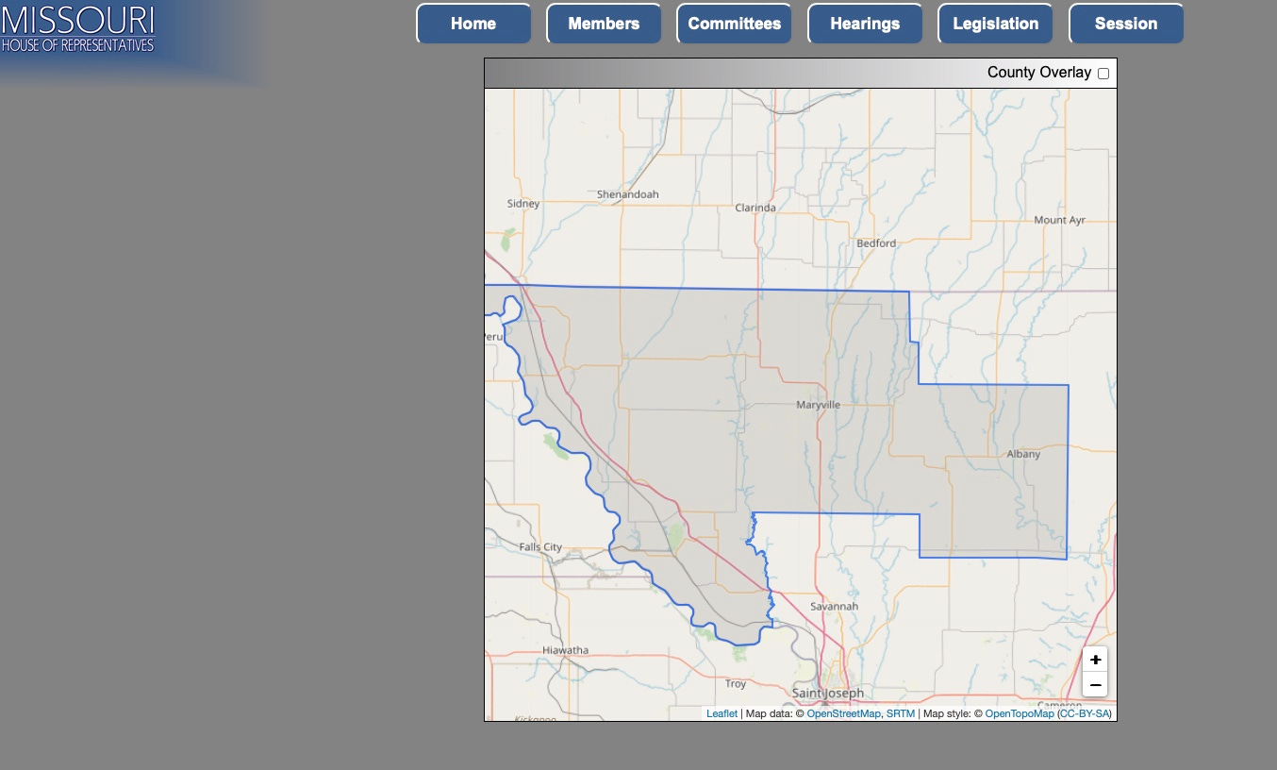Click the Clarinda label on the map
Image resolution: width=1277 pixels, height=770 pixels.
tap(755, 208)
